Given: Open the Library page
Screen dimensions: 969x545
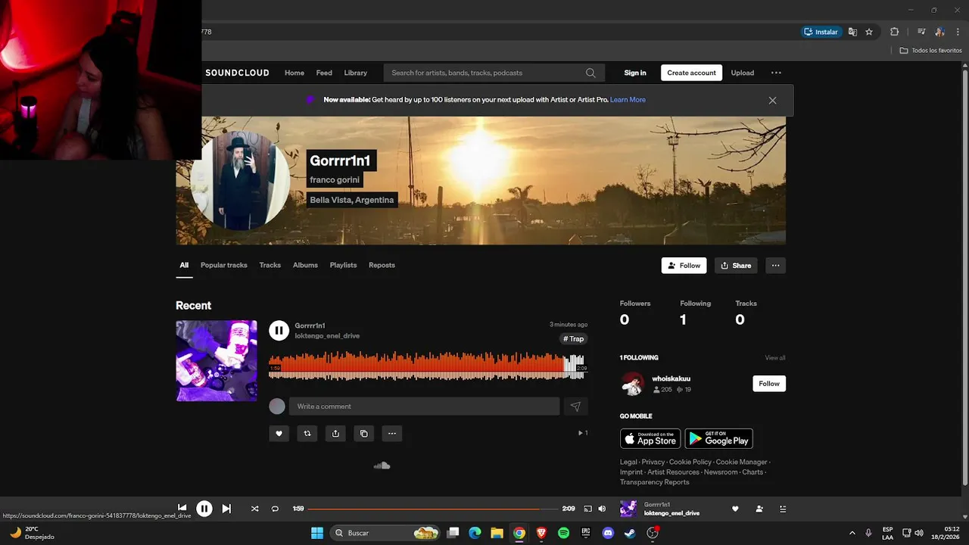Looking at the screenshot, I should (x=355, y=73).
